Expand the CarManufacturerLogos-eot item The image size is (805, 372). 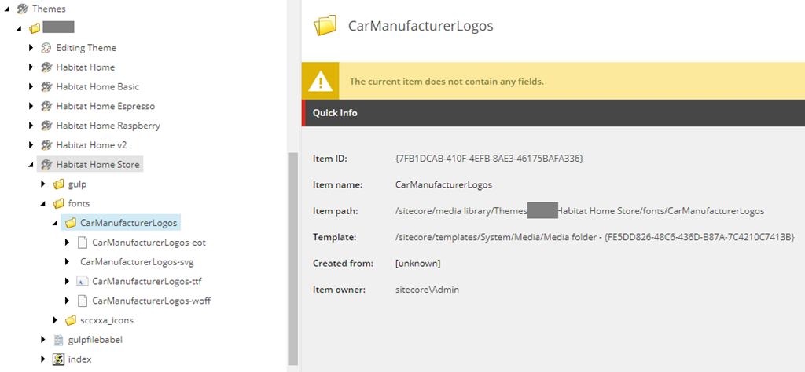click(x=67, y=243)
